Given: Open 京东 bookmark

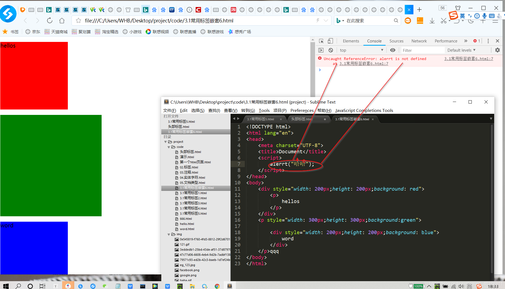Looking at the screenshot, I should (x=33, y=32).
